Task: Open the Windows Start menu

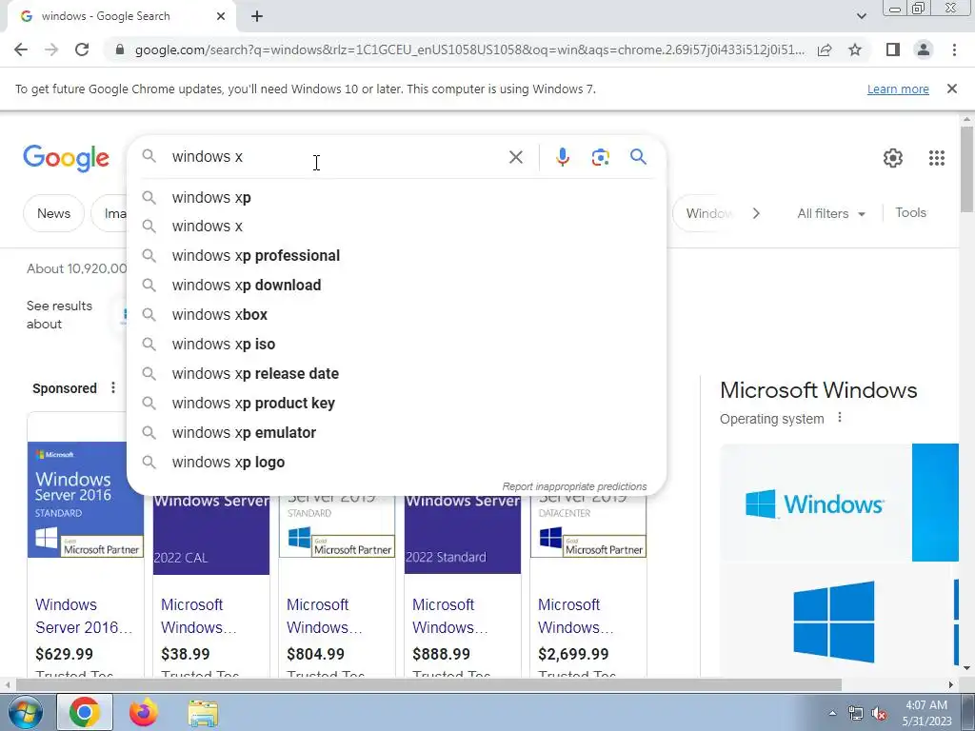Action: (24, 712)
